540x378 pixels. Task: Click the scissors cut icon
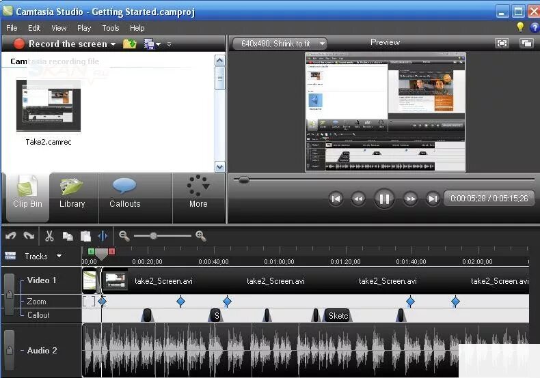click(49, 236)
